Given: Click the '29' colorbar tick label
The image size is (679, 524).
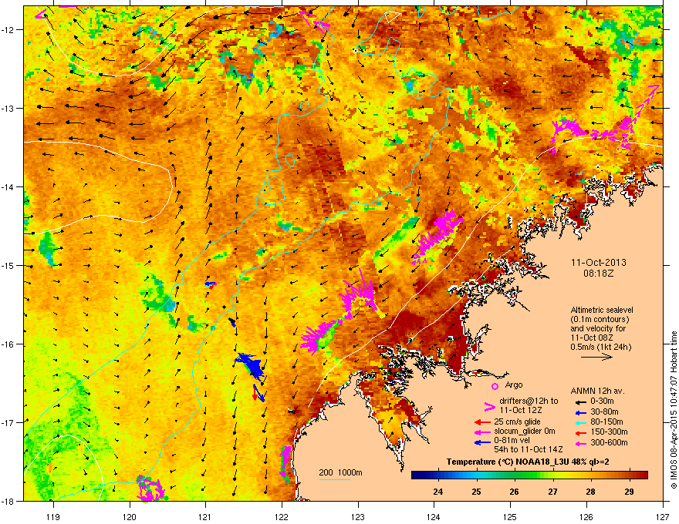Looking at the screenshot, I should point(629,492).
